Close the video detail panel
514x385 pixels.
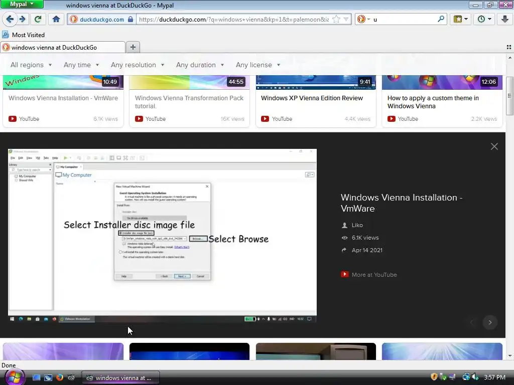(x=494, y=146)
